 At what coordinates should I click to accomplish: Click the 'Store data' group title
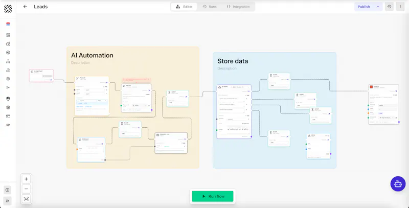click(x=233, y=61)
